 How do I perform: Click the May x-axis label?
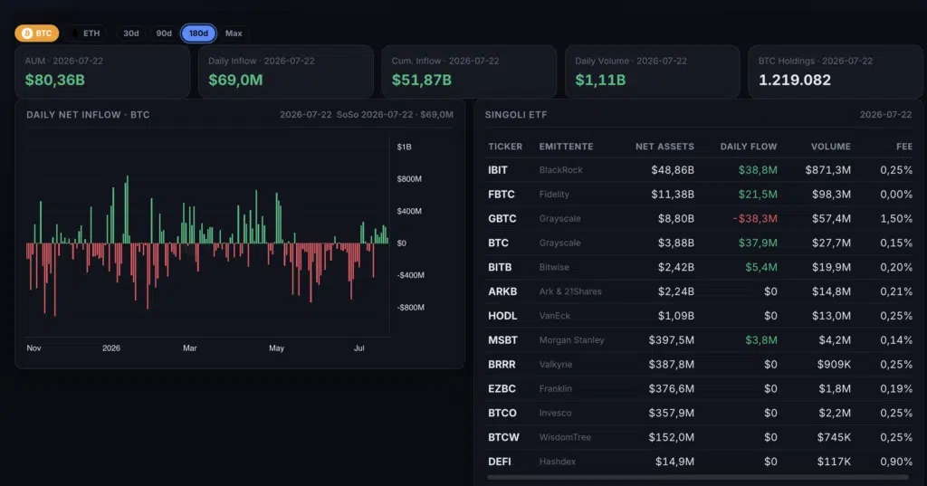coord(276,348)
